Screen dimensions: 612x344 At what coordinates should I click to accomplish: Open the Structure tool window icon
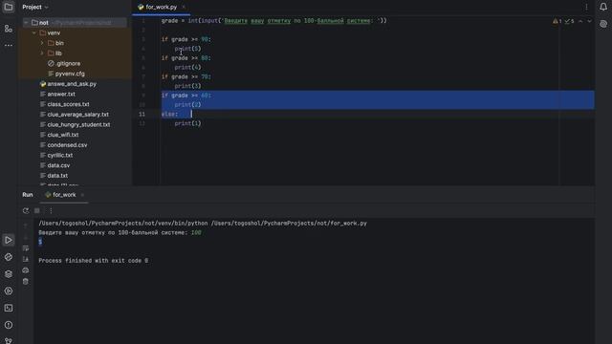(x=9, y=29)
